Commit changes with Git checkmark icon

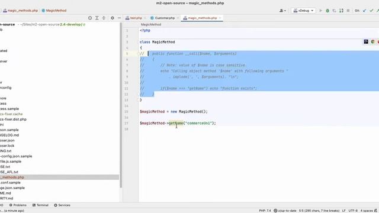[371, 11]
